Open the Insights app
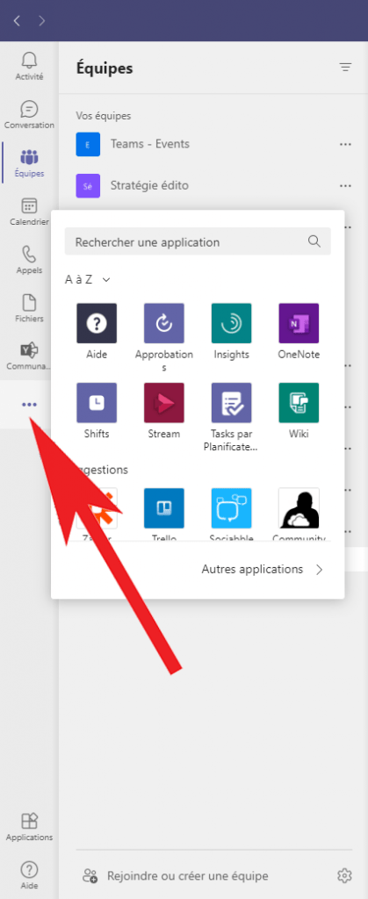Image resolution: width=368 pixels, height=899 pixels. [232, 323]
